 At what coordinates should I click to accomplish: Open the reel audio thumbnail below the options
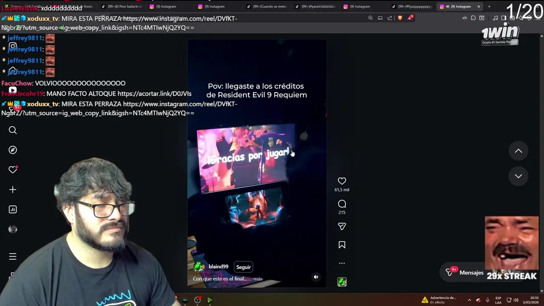[342, 282]
